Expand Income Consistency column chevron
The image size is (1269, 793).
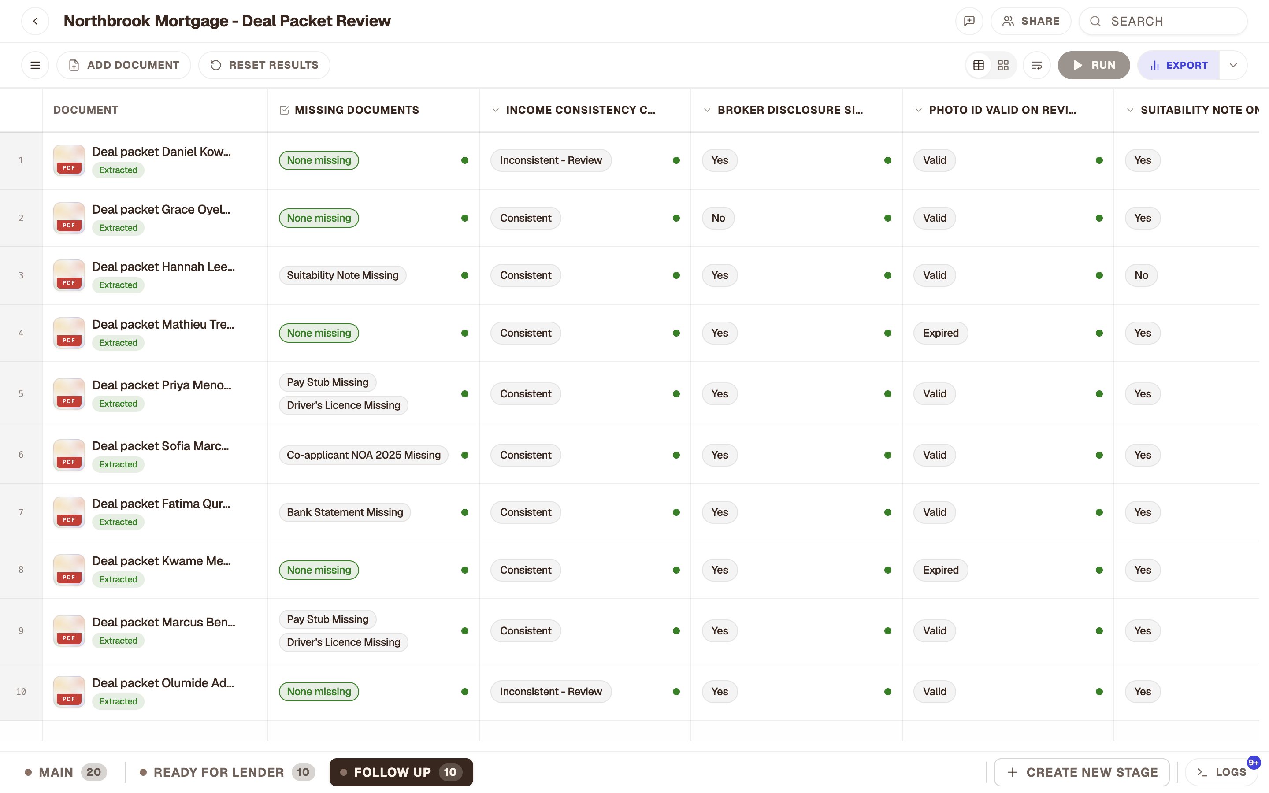point(496,110)
